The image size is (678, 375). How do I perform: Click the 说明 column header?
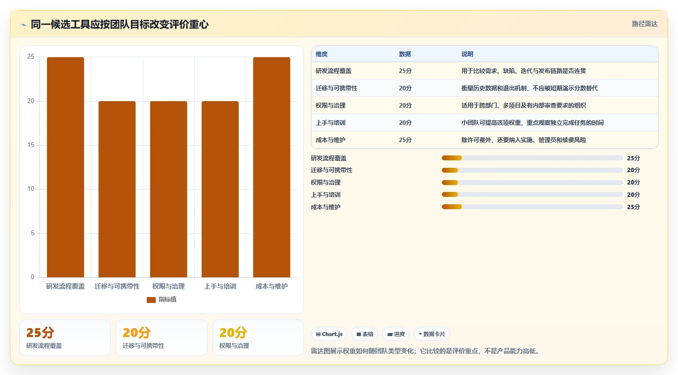coord(467,54)
